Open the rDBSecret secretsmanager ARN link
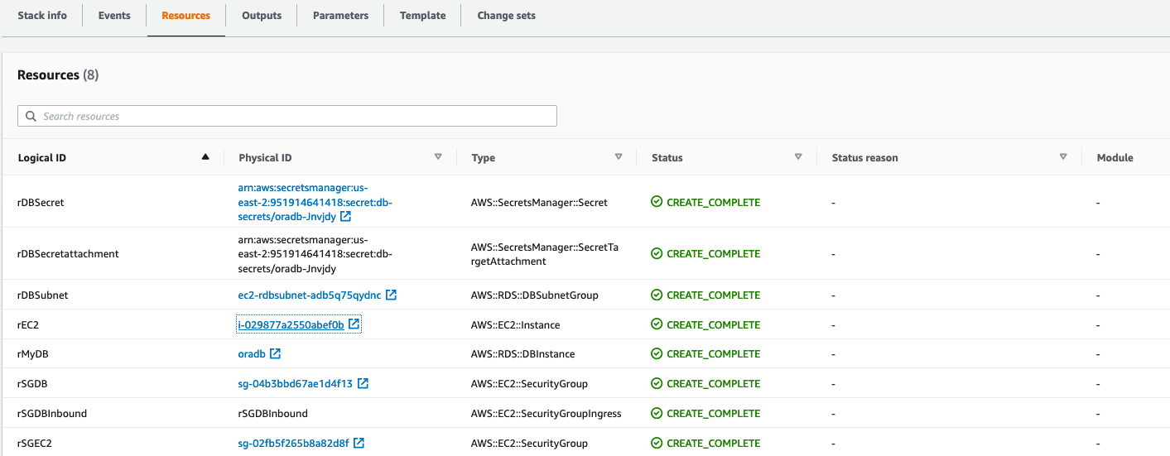The width and height of the screenshot is (1170, 456). pyautogui.click(x=303, y=202)
